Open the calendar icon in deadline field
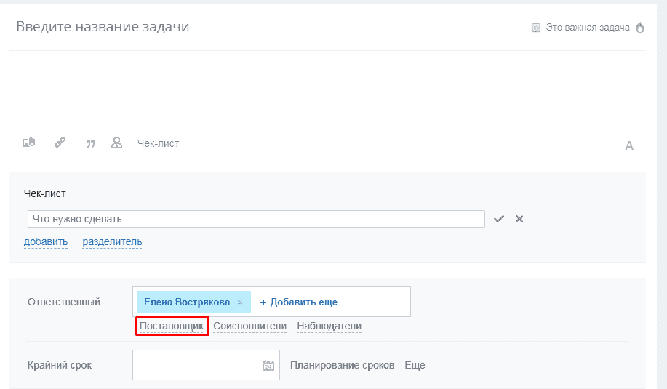Screen dimensions: 667x389 [x=268, y=366]
